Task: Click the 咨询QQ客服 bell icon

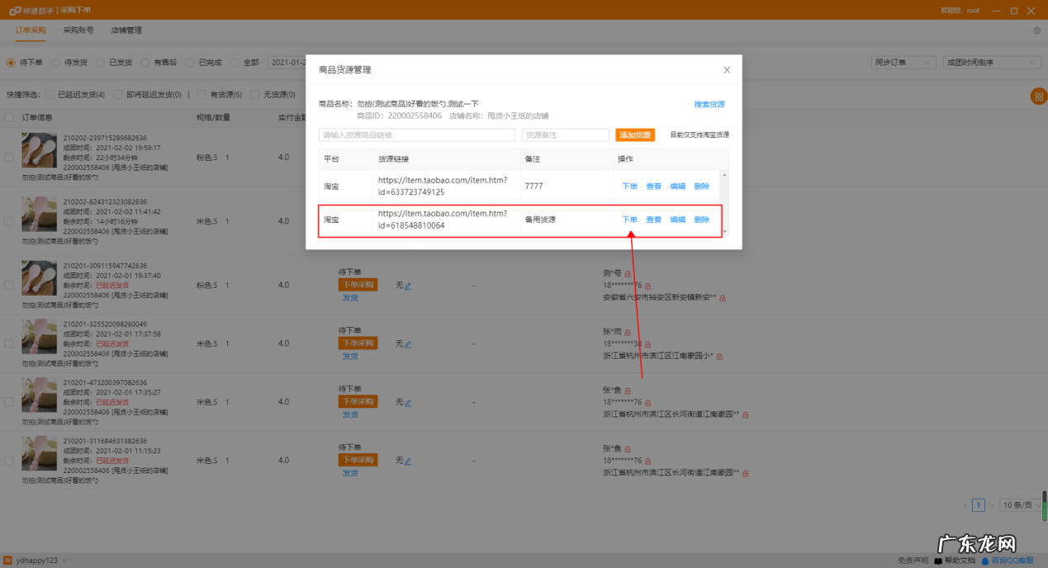Action: coord(984,560)
